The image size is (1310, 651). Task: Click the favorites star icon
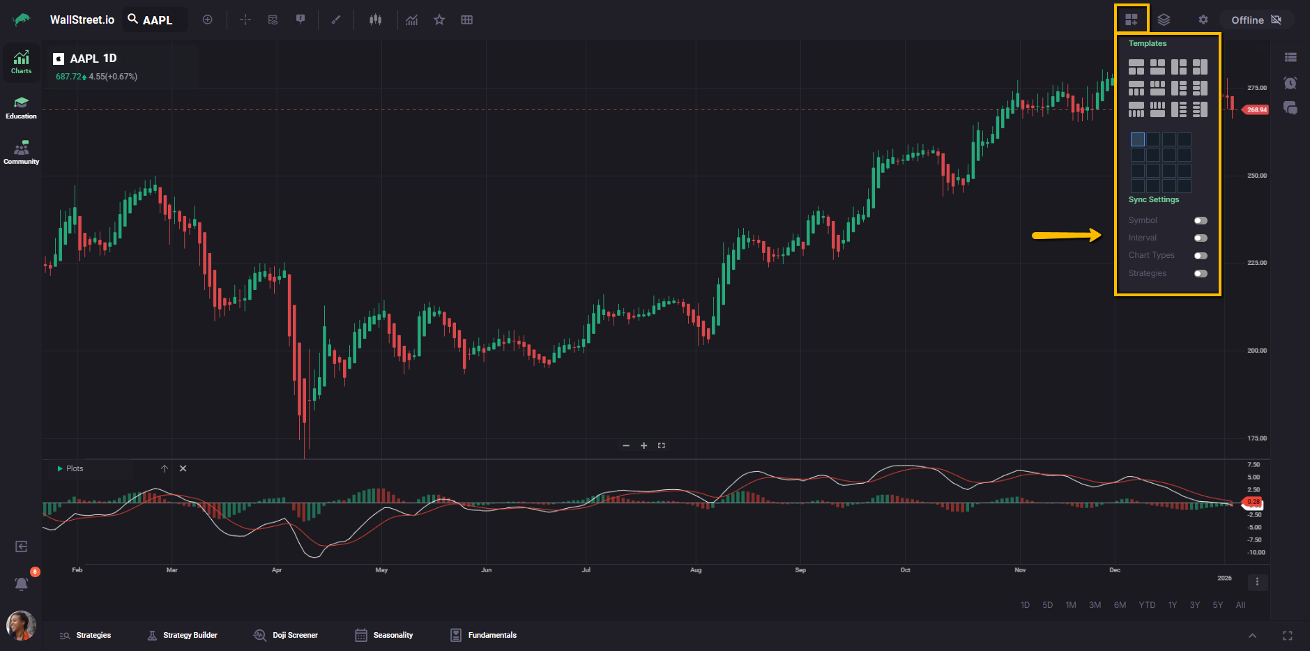(x=439, y=20)
